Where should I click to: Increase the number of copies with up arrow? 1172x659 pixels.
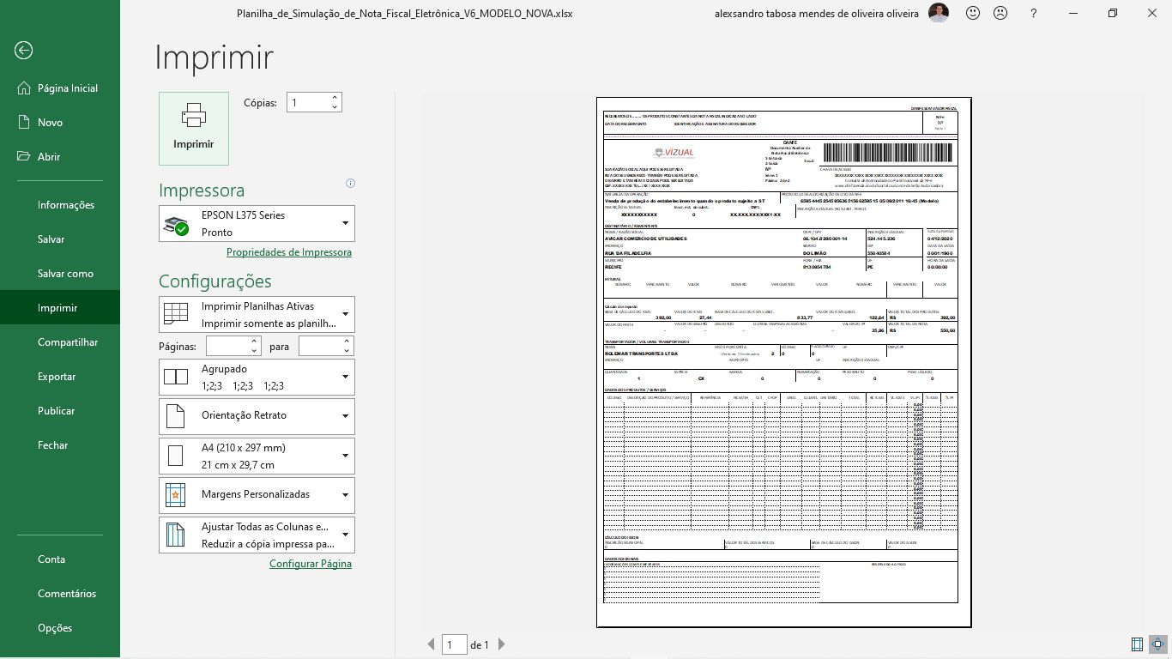(x=335, y=97)
